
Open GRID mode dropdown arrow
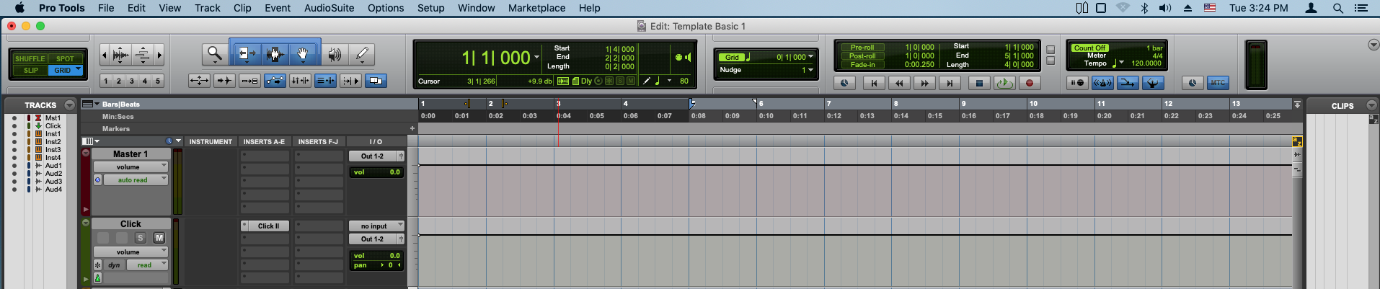pos(79,70)
